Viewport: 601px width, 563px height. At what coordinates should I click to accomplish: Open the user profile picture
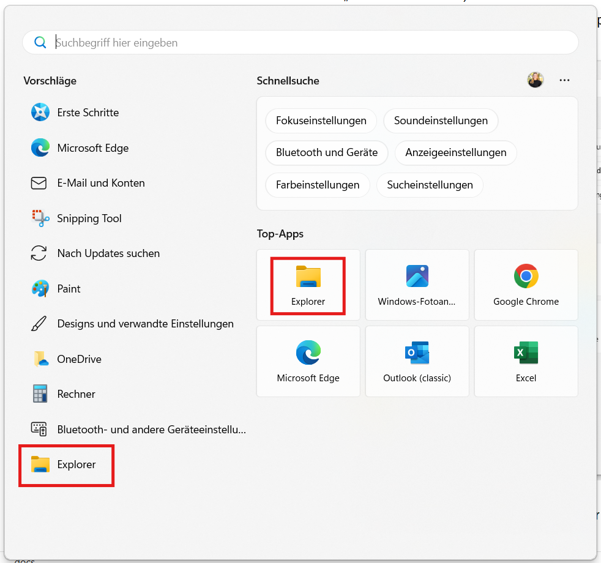536,80
